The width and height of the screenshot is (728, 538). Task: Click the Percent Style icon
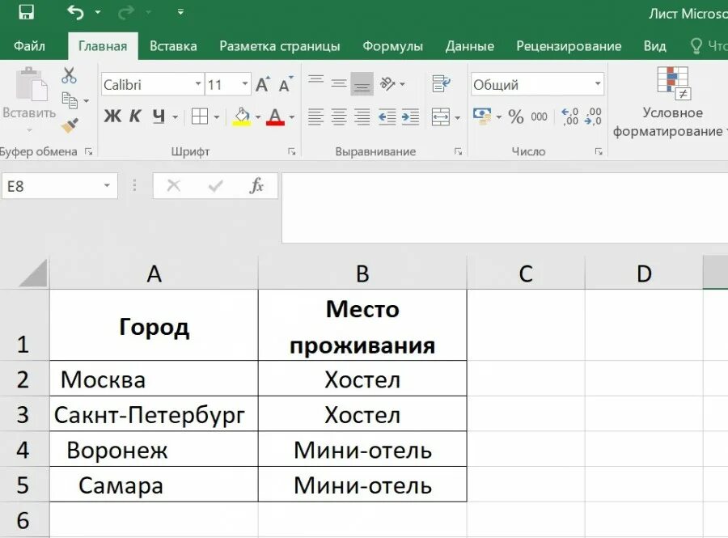(x=516, y=116)
